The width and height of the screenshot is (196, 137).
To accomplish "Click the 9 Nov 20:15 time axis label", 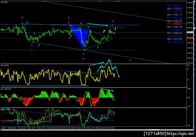I will pos(41,128).
